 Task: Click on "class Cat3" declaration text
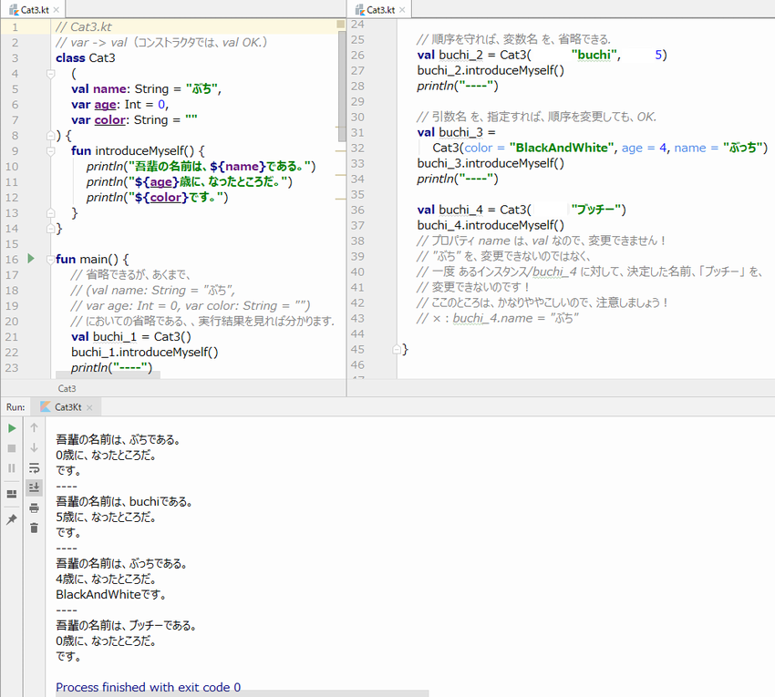86,57
